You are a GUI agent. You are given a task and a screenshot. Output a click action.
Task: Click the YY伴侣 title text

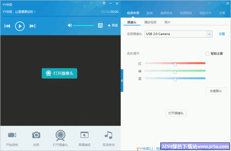7,5
